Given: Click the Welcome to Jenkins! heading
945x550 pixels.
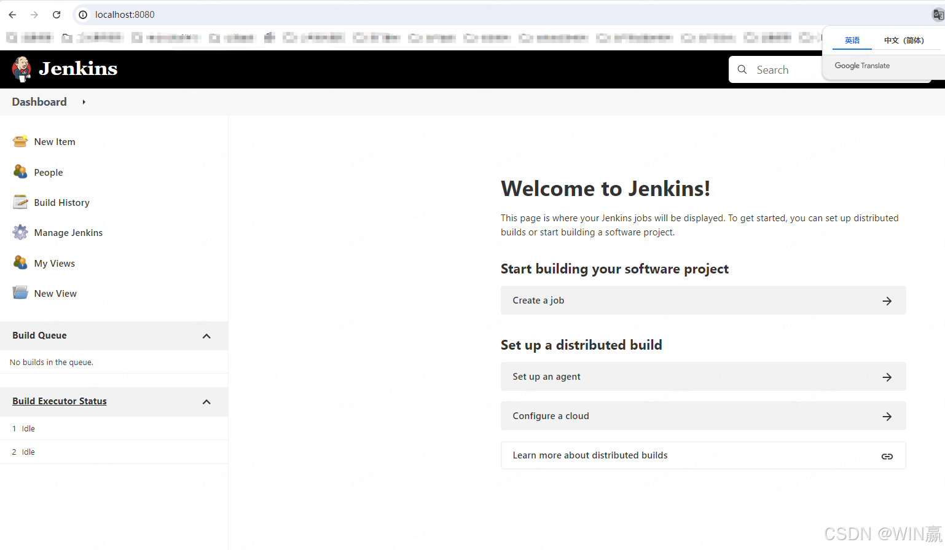Looking at the screenshot, I should [x=605, y=189].
